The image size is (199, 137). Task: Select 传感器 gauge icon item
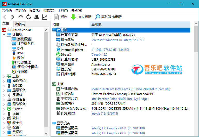pyautogui.click(x=14, y=72)
